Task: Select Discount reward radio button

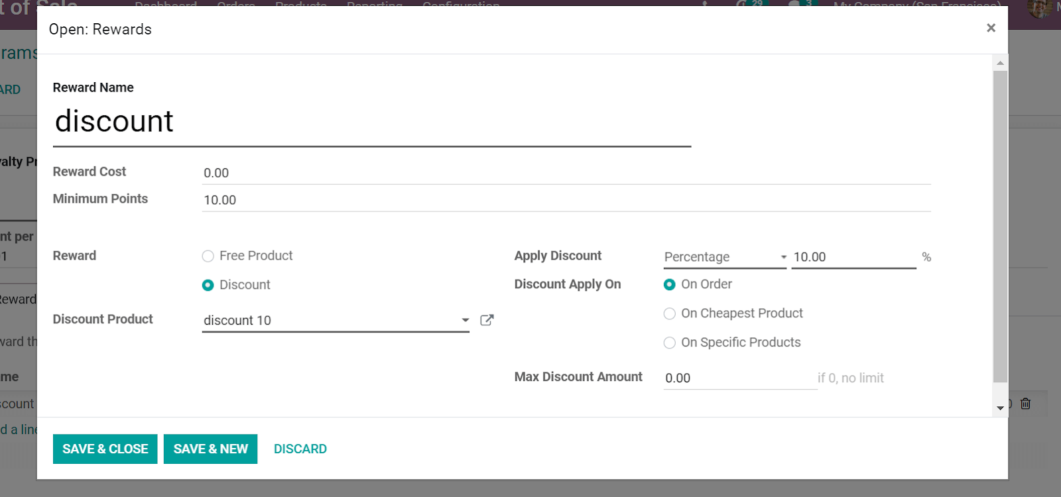Action: 208,285
